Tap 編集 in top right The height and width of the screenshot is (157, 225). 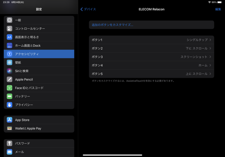pos(218,9)
